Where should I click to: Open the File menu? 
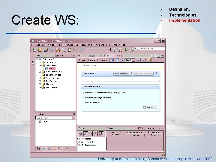click(x=33, y=45)
